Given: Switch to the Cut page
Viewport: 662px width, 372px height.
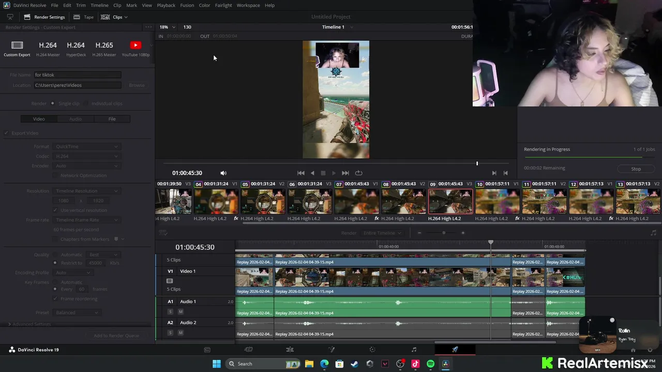Looking at the screenshot, I should 248,350.
